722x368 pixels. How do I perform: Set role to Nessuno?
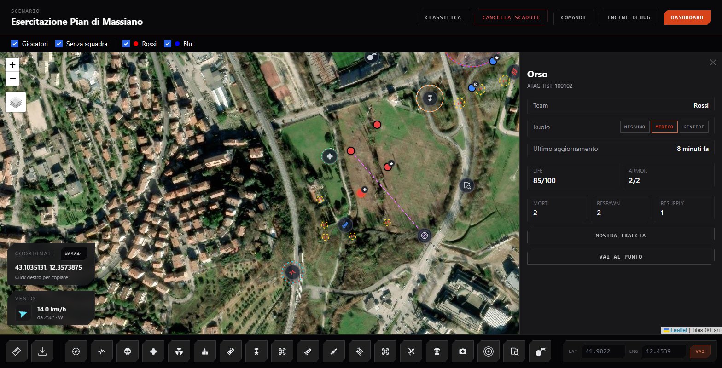tap(635, 127)
